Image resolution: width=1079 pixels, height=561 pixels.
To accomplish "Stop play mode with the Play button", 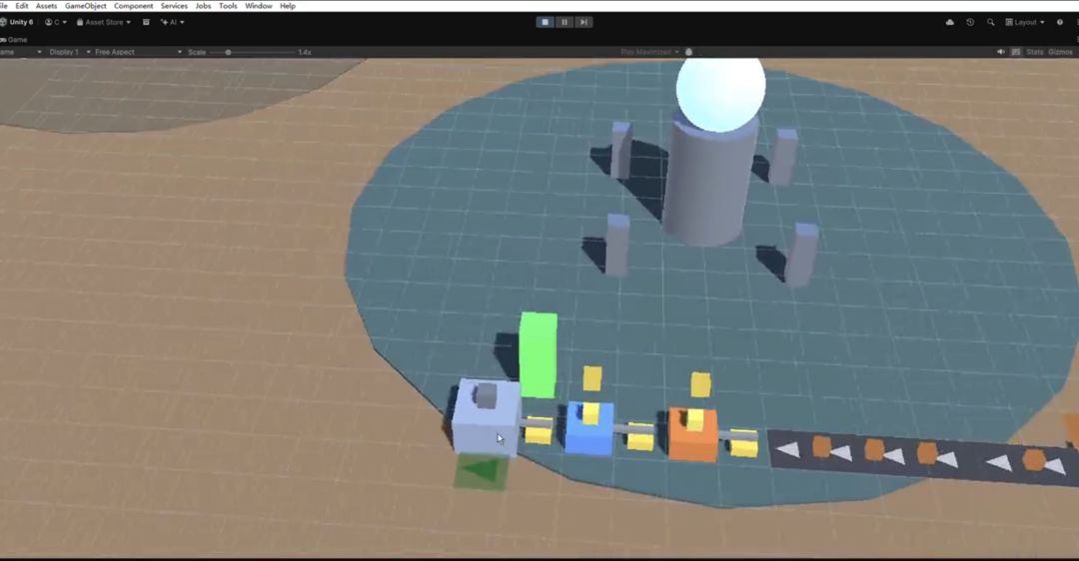I will (x=545, y=22).
